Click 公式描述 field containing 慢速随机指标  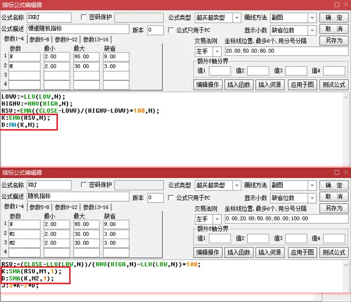click(78, 29)
